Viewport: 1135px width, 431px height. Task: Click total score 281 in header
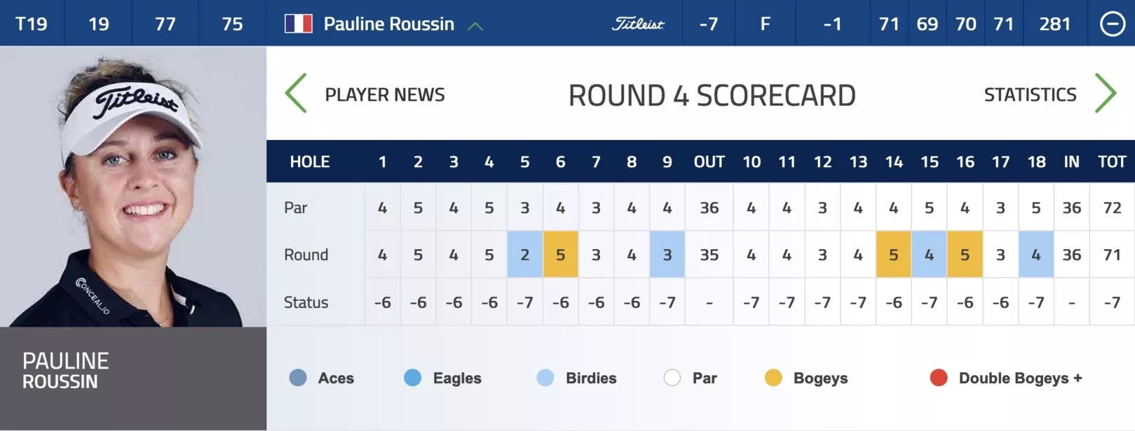click(x=1054, y=24)
